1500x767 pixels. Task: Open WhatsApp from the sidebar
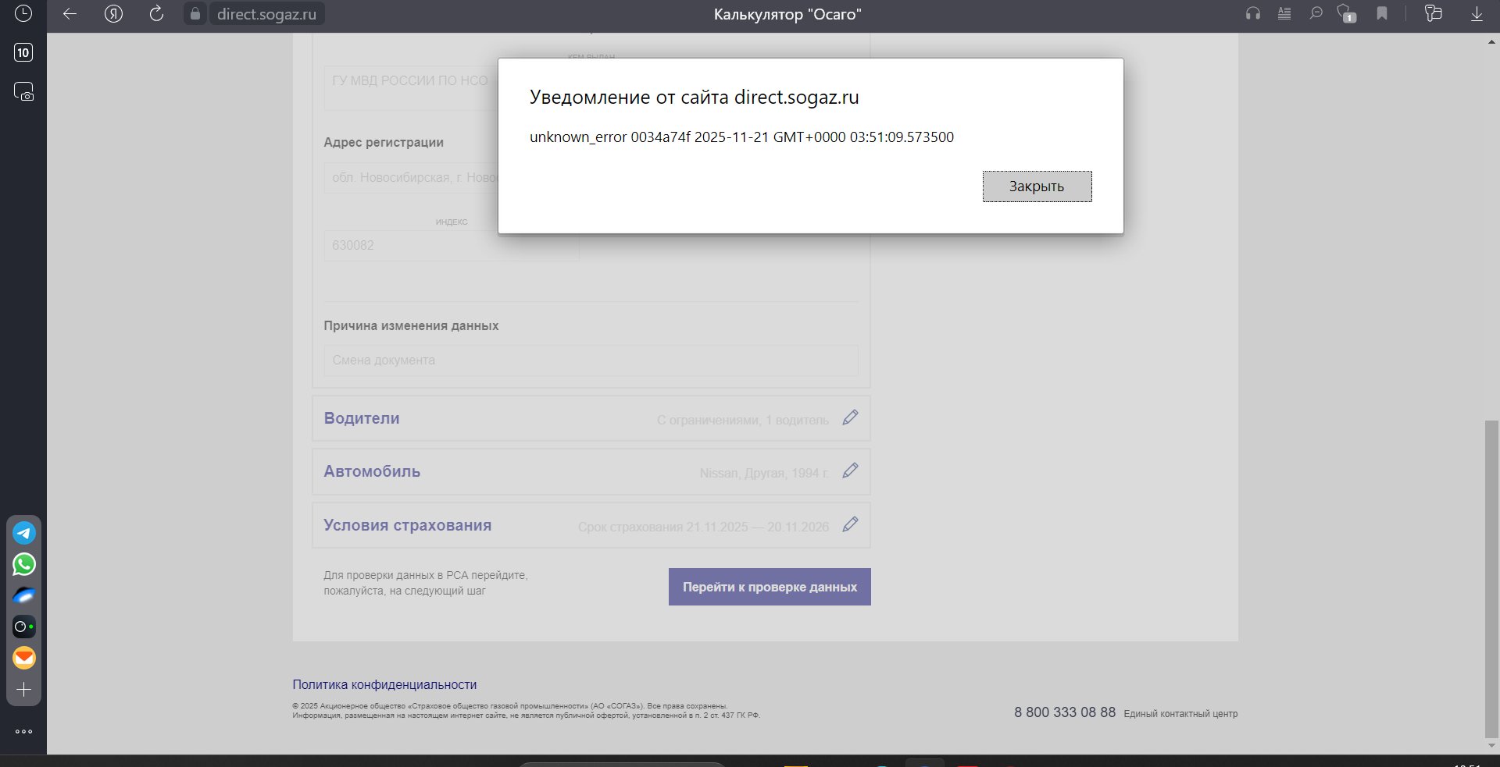click(24, 564)
